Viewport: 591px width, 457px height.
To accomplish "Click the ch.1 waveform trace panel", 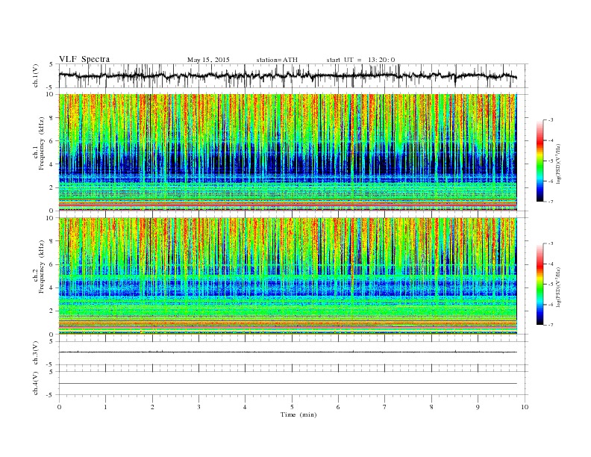I will 293,75.
